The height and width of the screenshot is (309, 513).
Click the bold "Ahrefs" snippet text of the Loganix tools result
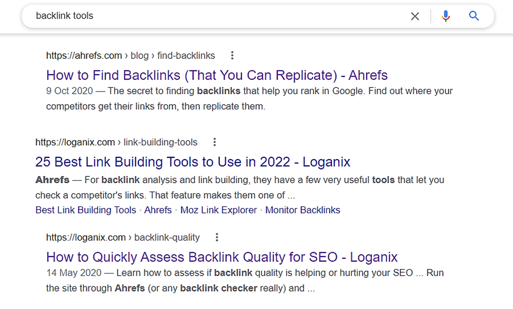tap(52, 180)
